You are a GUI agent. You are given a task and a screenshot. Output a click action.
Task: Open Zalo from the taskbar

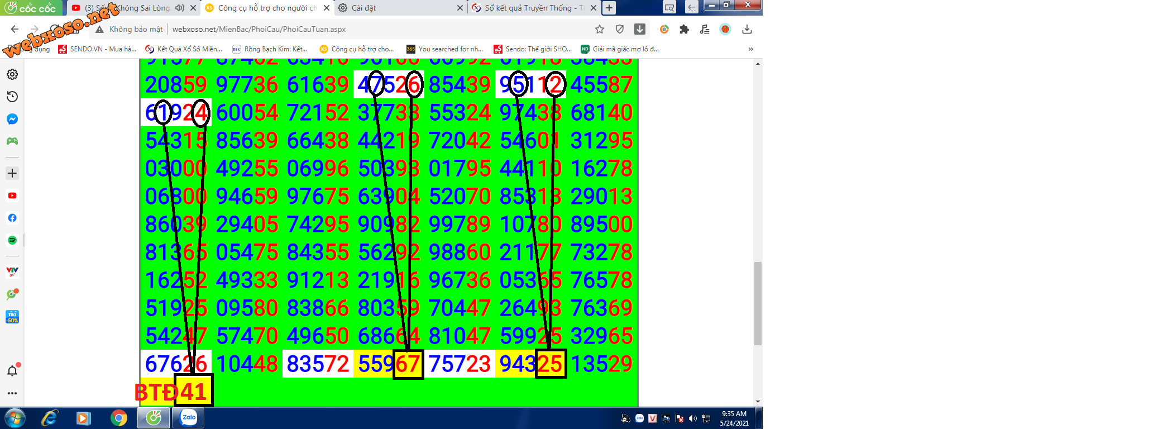[189, 418]
